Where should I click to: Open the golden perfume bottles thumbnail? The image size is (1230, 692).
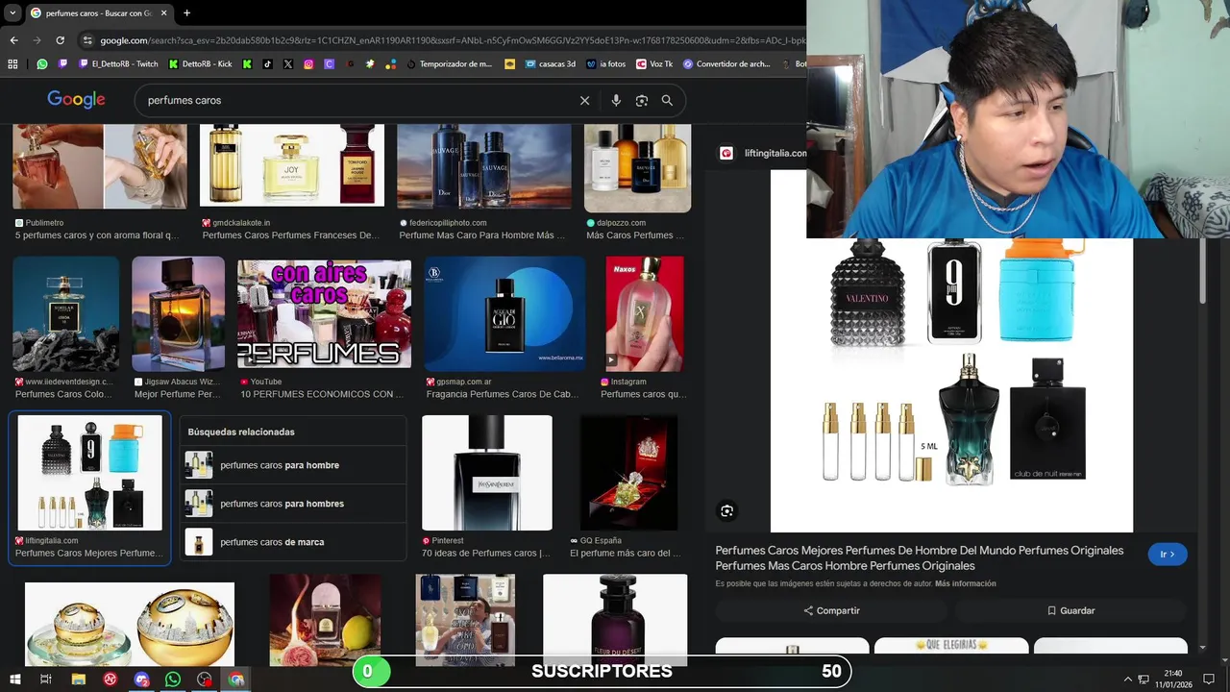click(x=130, y=625)
